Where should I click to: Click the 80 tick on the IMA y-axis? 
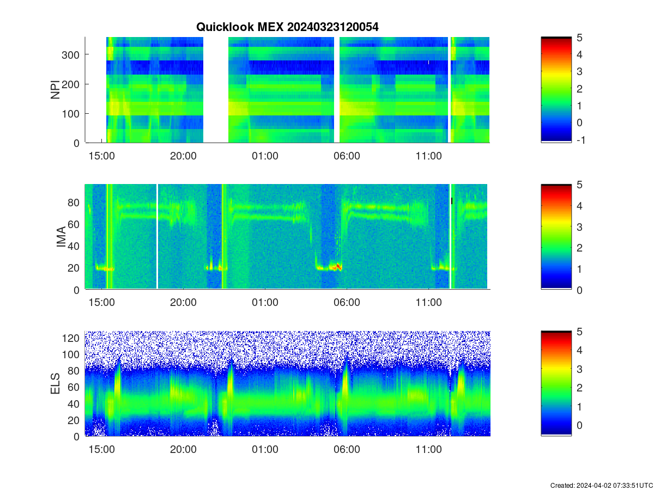click(x=75, y=202)
